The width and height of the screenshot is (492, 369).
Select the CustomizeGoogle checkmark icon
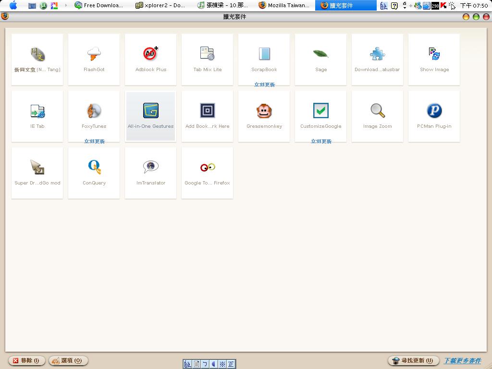(320, 111)
